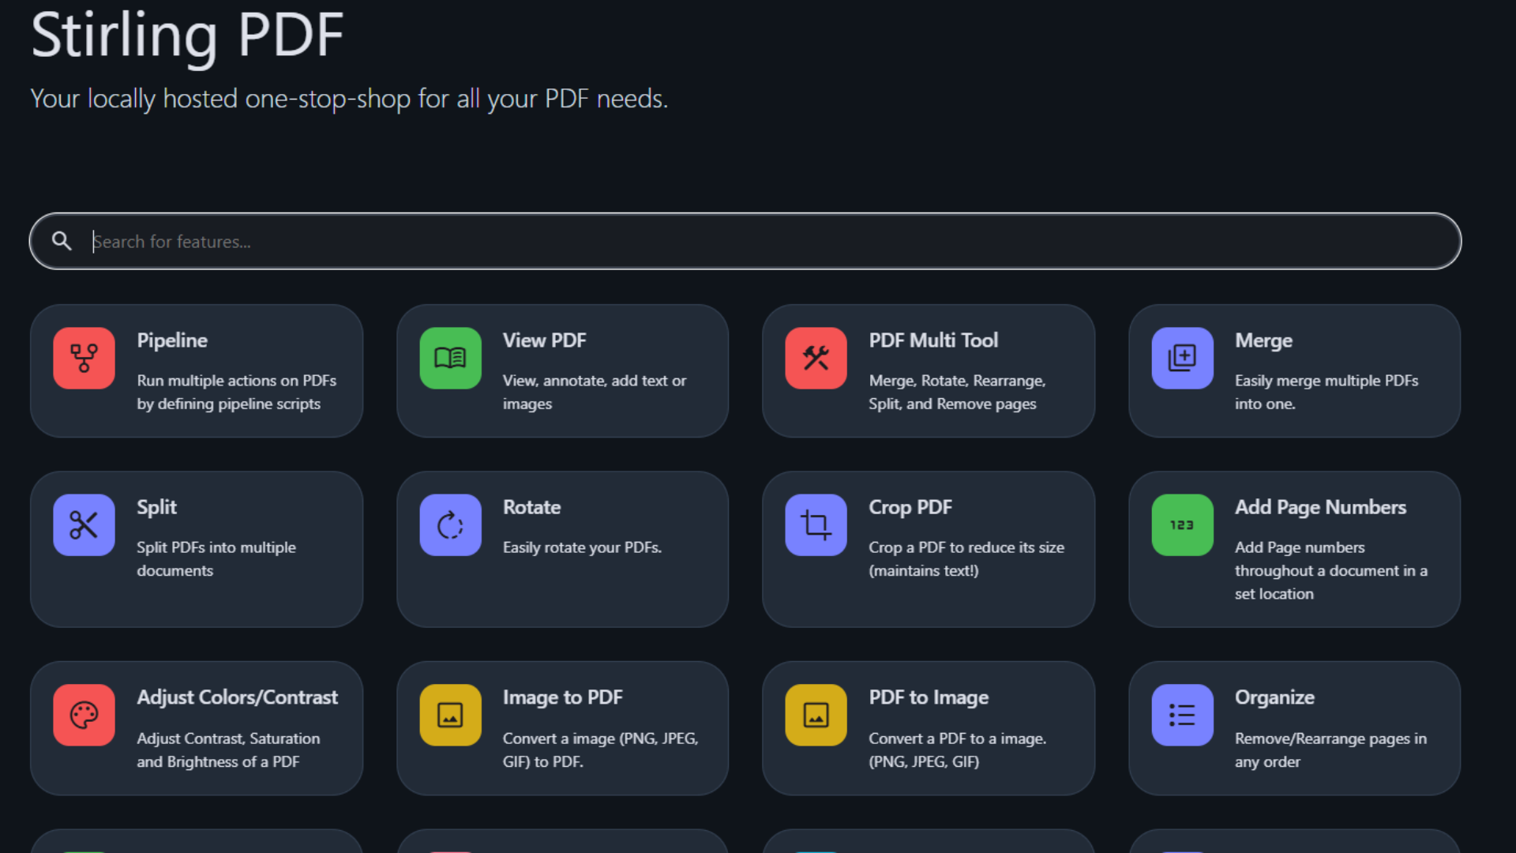This screenshot has height=853, width=1516.
Task: Select the Rotate title text
Action: point(531,507)
